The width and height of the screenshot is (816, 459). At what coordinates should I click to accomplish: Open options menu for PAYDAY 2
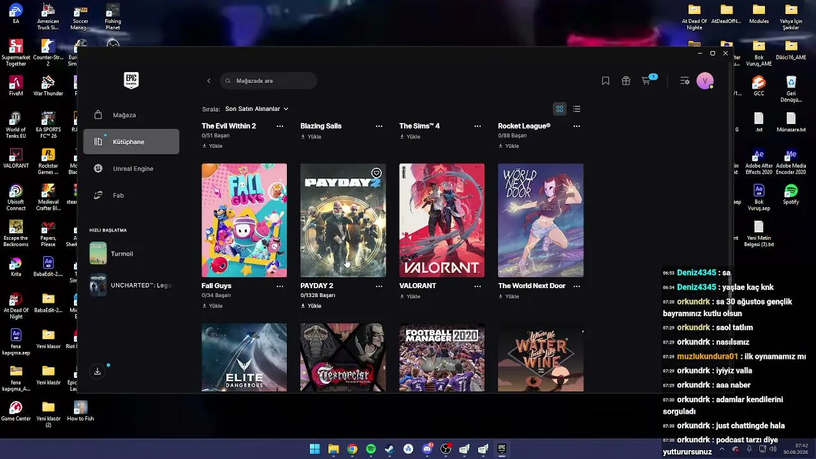tap(379, 286)
